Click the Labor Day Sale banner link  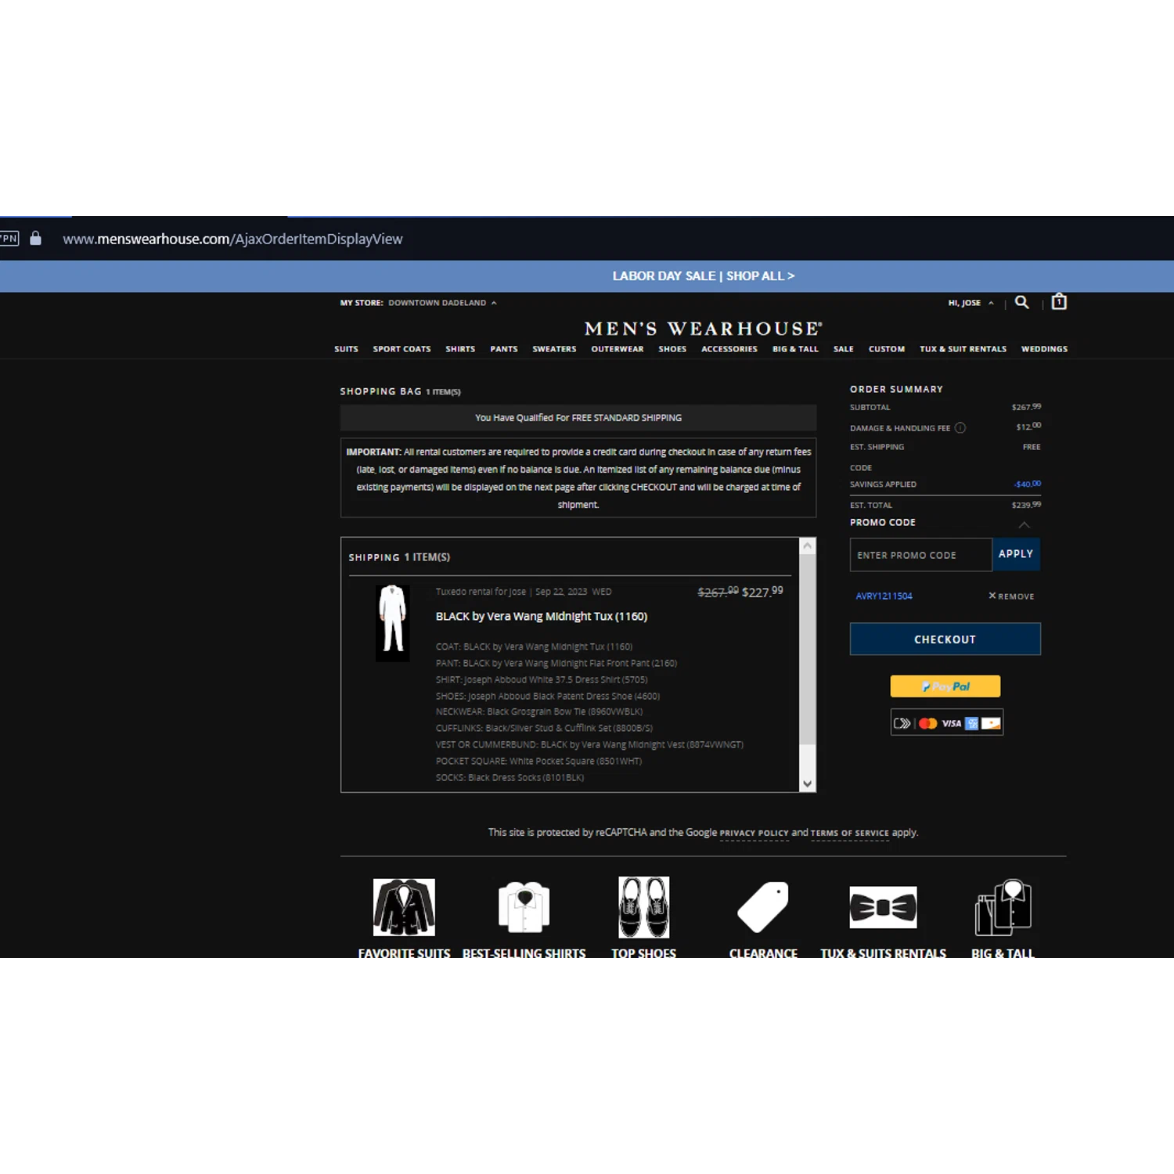point(704,276)
